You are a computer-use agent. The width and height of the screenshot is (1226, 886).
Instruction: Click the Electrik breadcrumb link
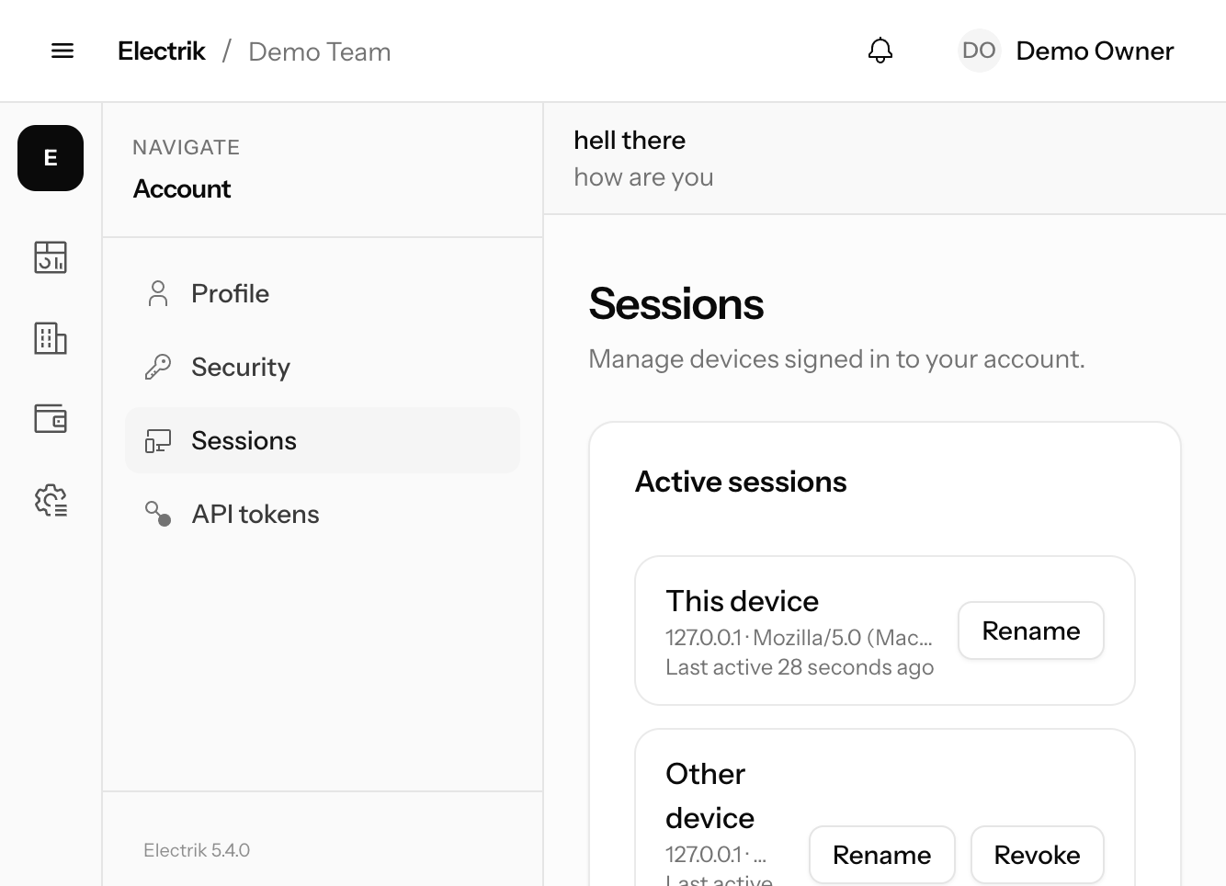coord(162,51)
